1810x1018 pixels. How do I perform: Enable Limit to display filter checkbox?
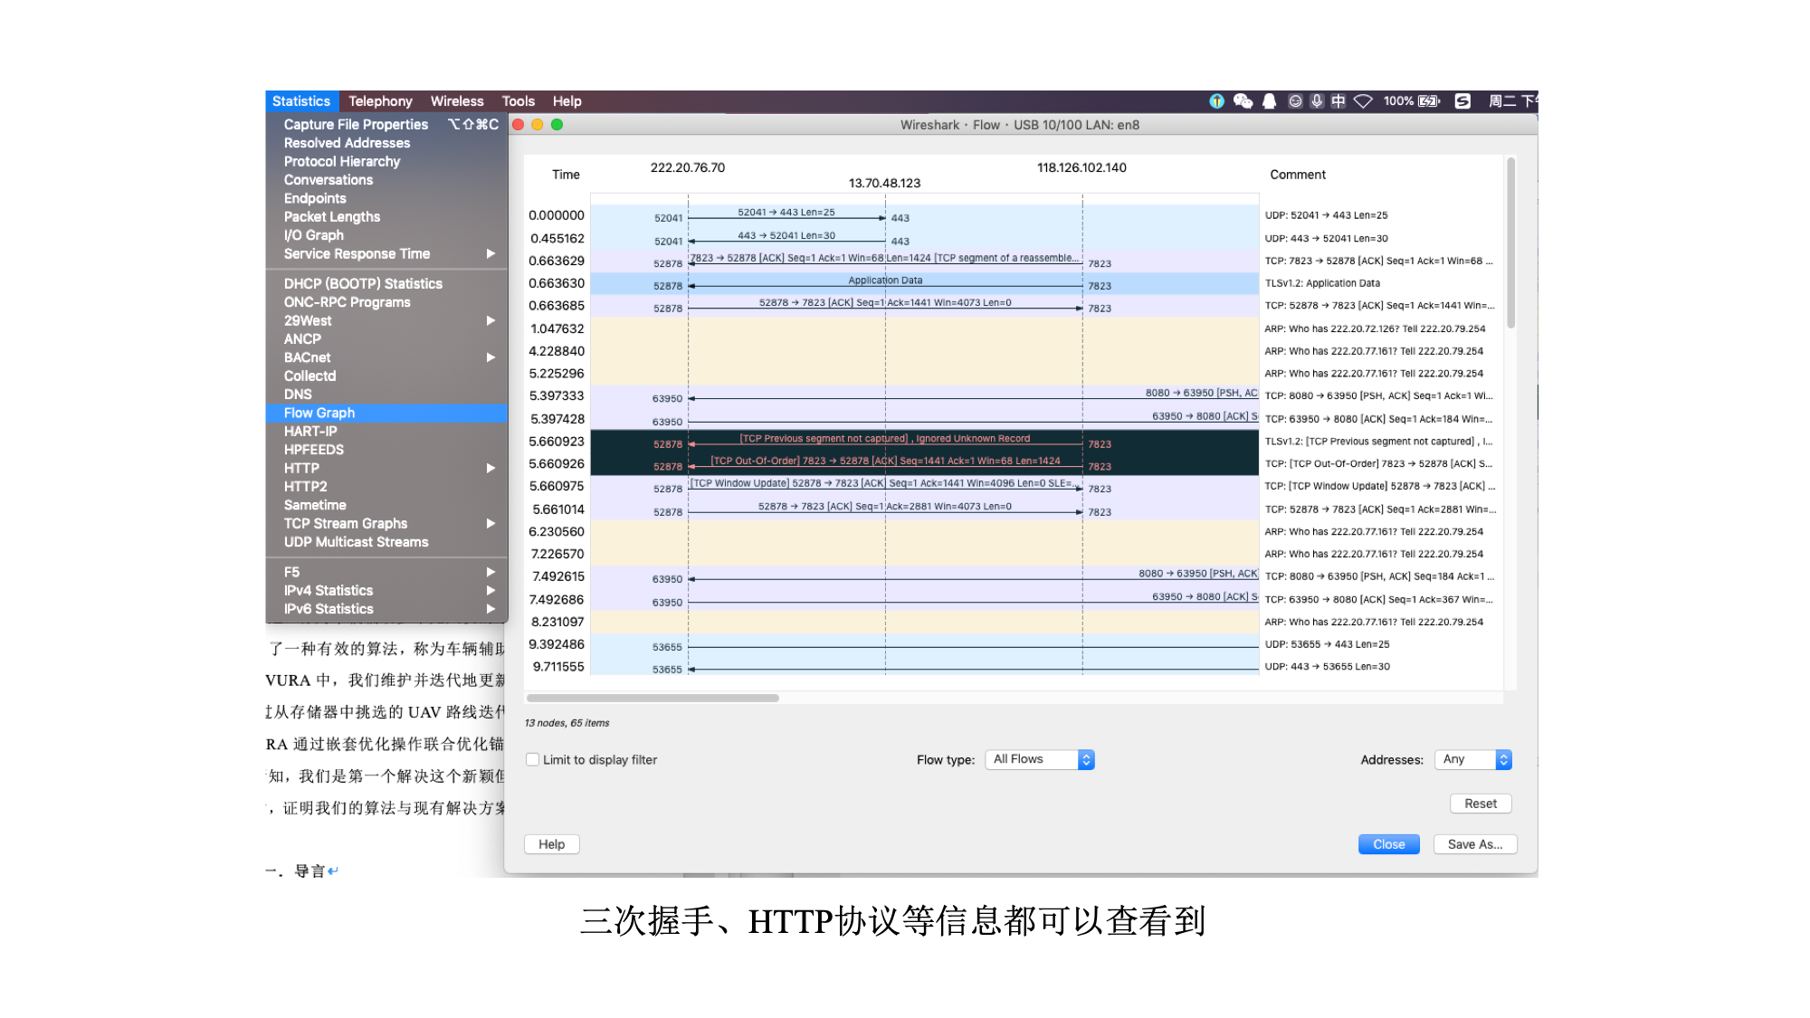[533, 760]
